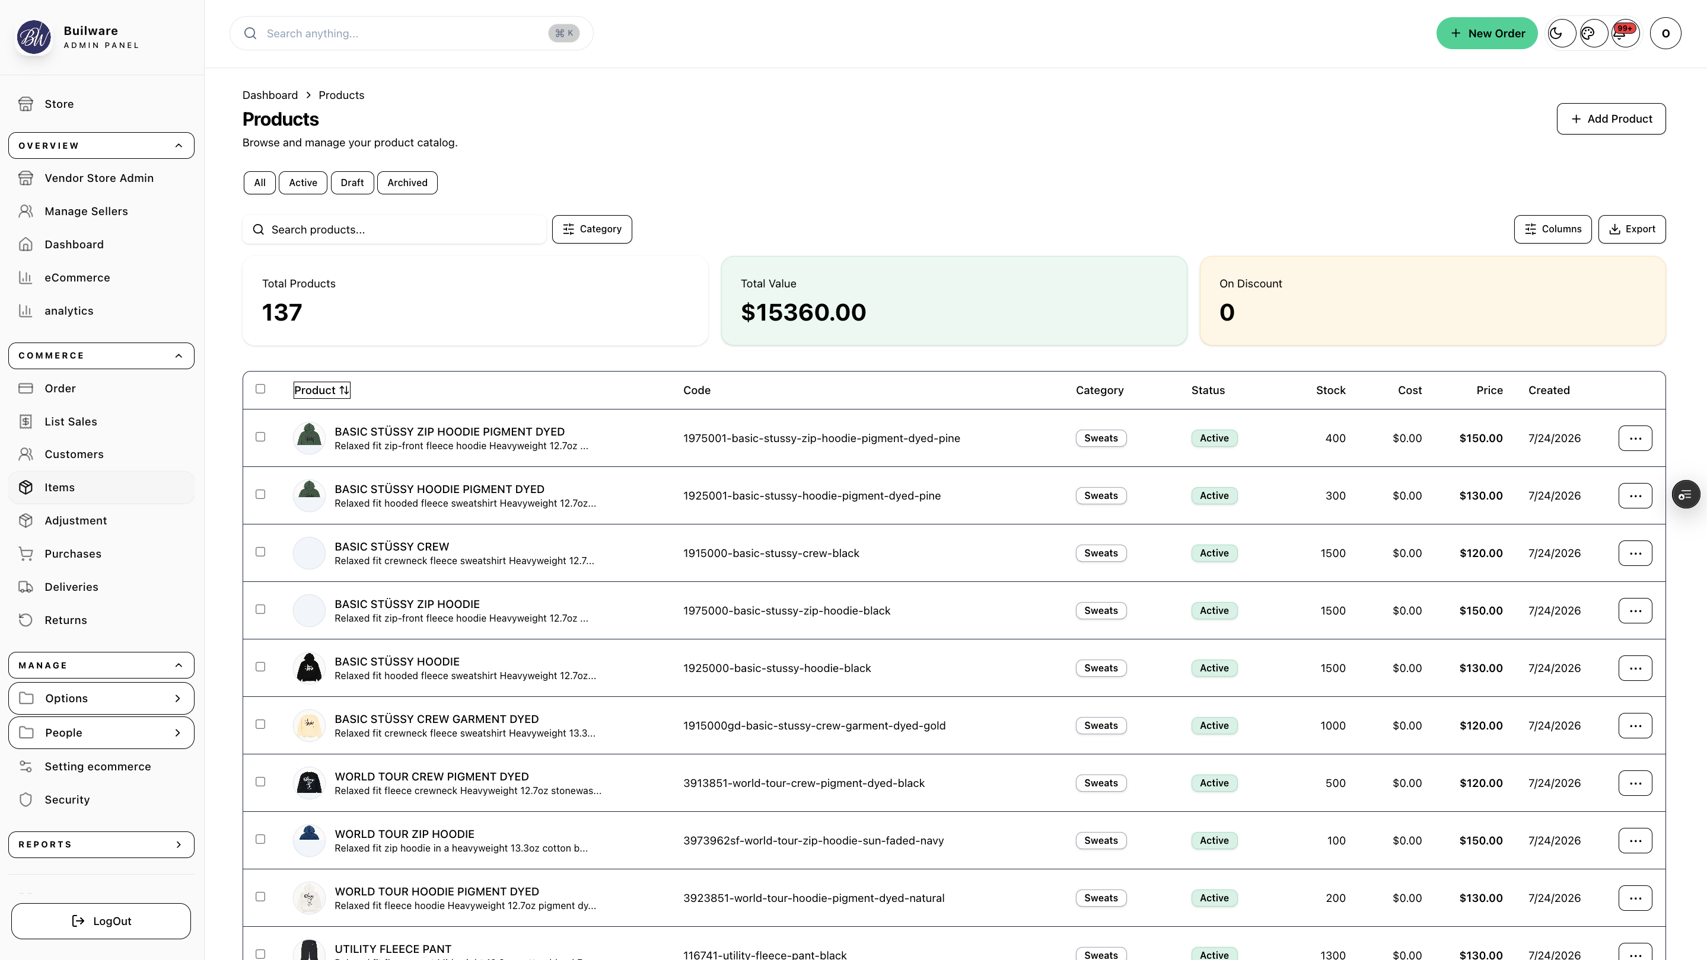Open floating settings icon at right edge
The image size is (1707, 960).
[1685, 495]
